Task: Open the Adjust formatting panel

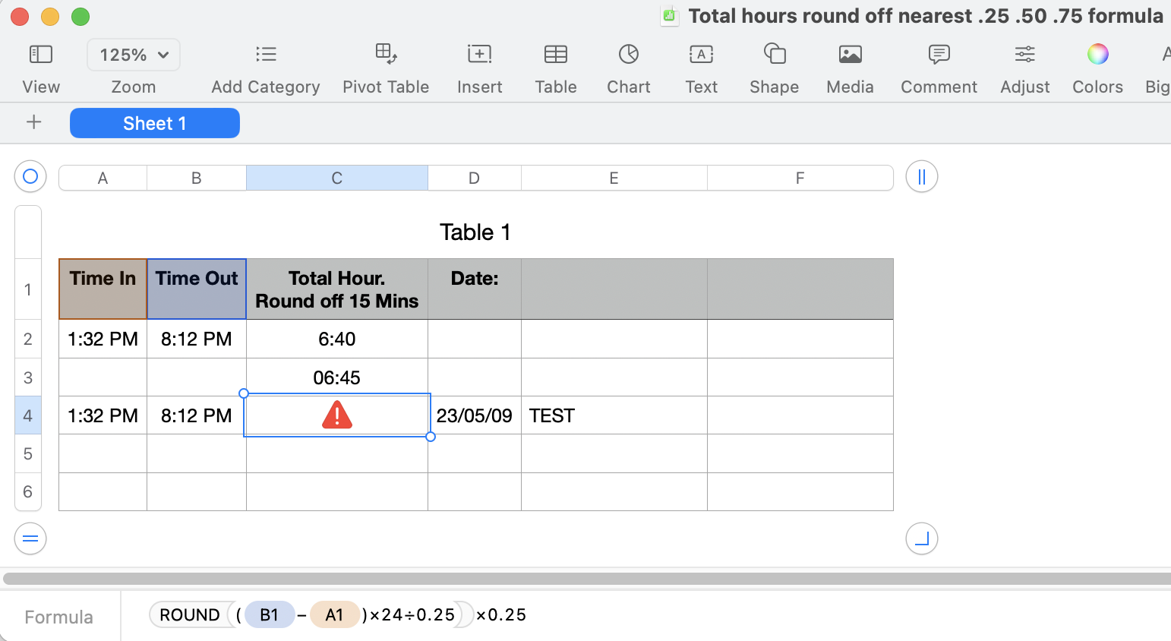Action: tap(1024, 65)
